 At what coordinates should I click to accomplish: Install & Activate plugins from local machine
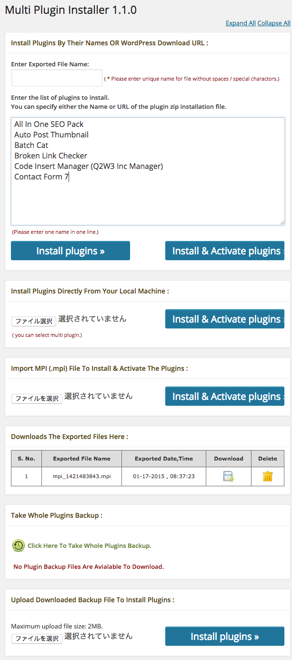pyautogui.click(x=225, y=319)
